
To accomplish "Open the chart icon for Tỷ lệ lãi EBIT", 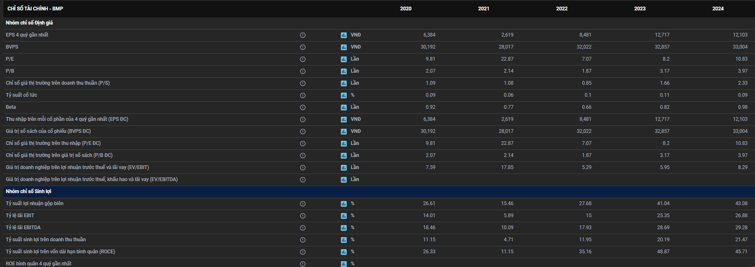I will [344, 216].
